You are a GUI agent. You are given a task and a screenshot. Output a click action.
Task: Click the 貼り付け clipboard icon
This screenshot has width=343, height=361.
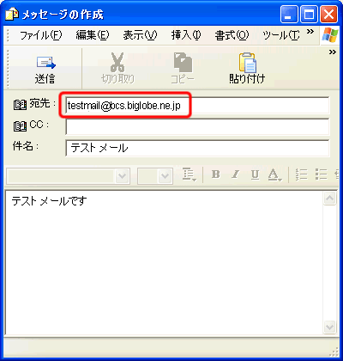click(248, 63)
